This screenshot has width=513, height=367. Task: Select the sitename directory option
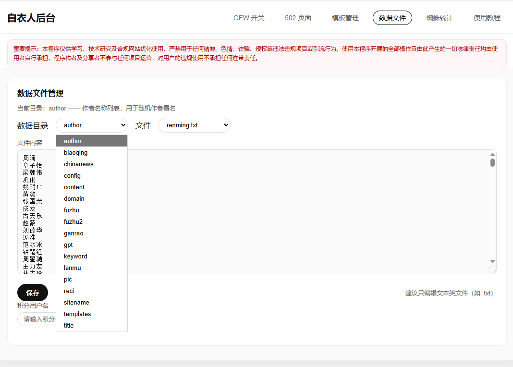coord(76,303)
